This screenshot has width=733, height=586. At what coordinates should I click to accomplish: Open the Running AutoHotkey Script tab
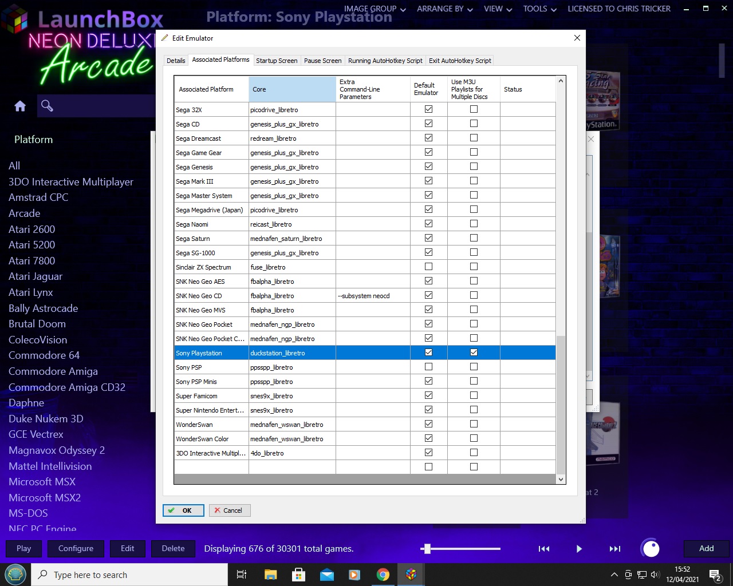[385, 61]
